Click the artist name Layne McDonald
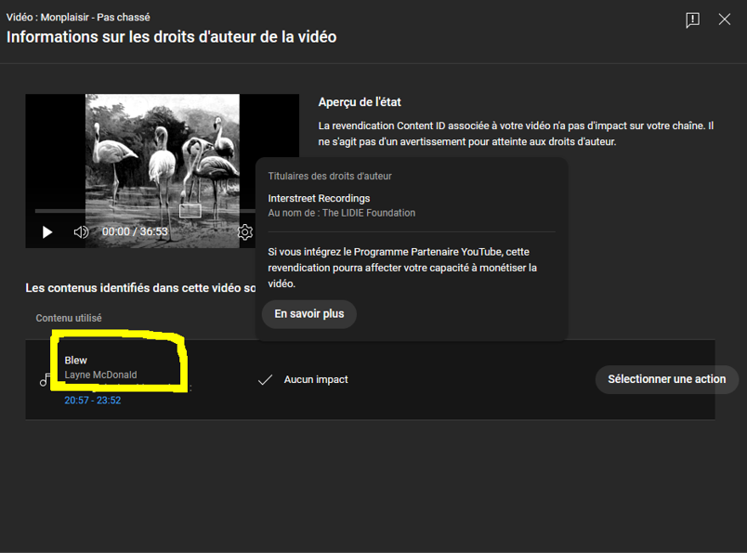 pos(100,375)
